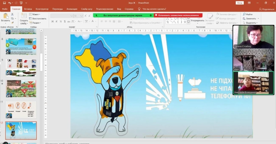Image resolution: width=276 pixels, height=144 pixels.
Task: Choose font color with the A button
Action: pyautogui.click(x=93, y=21)
